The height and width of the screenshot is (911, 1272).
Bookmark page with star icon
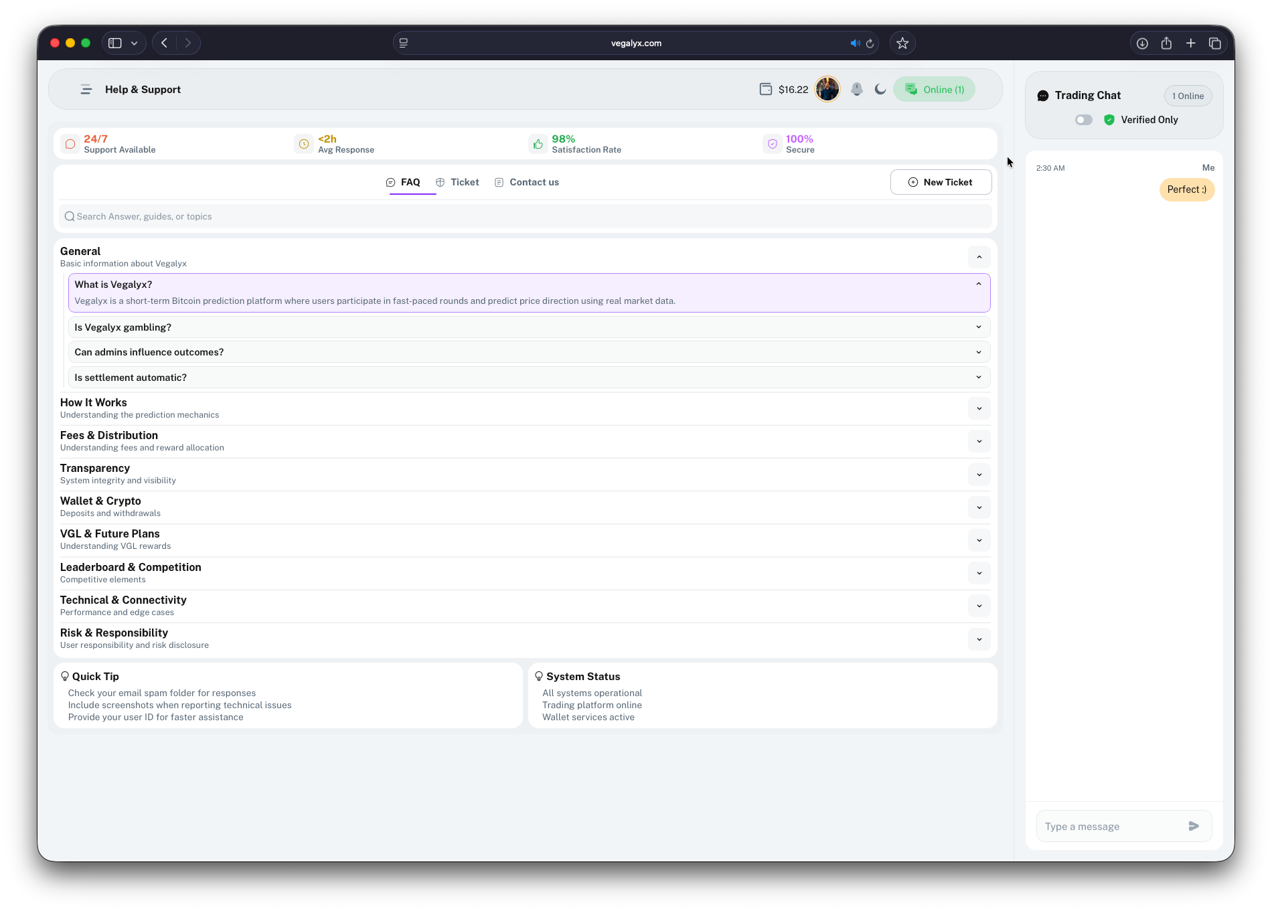point(902,43)
